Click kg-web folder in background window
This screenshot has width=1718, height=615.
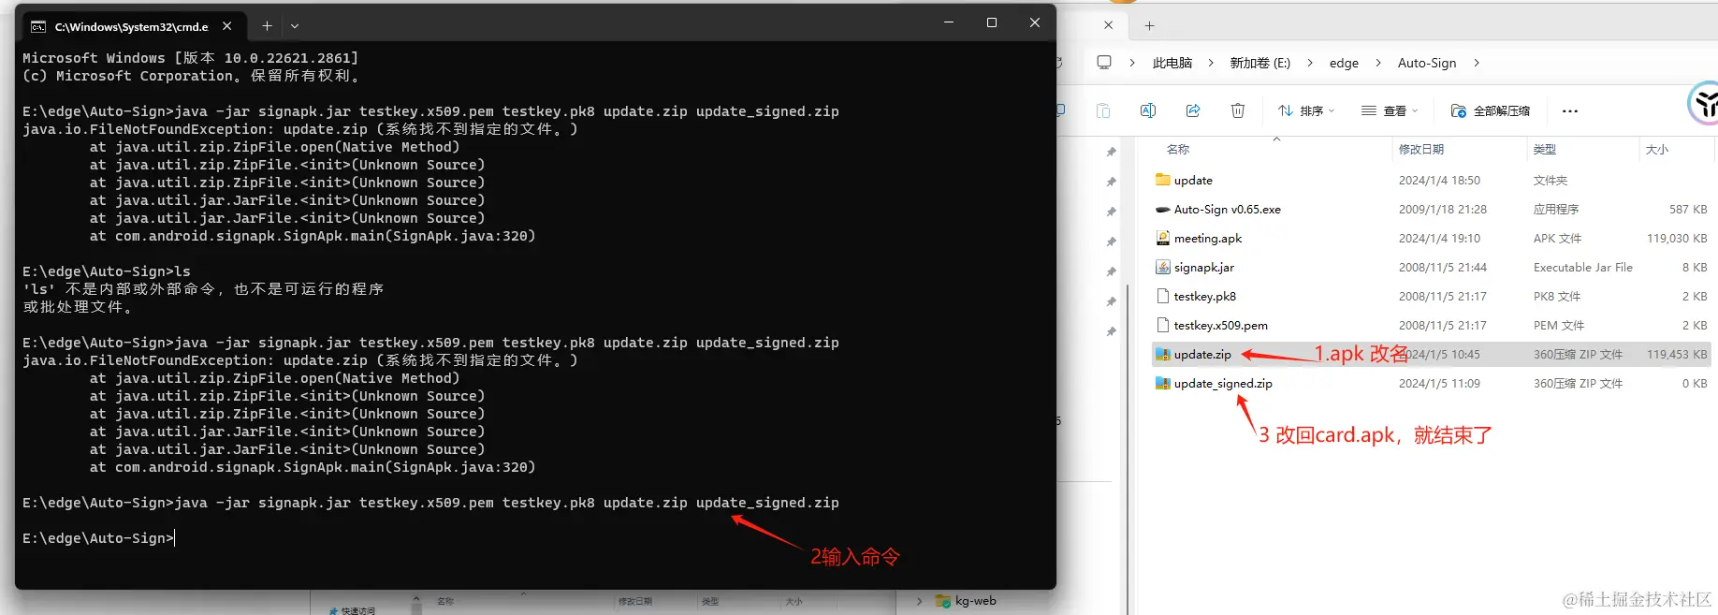[966, 601]
